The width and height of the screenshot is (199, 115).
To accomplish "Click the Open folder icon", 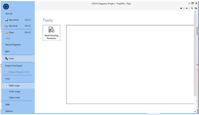I will click(x=7, y=32).
